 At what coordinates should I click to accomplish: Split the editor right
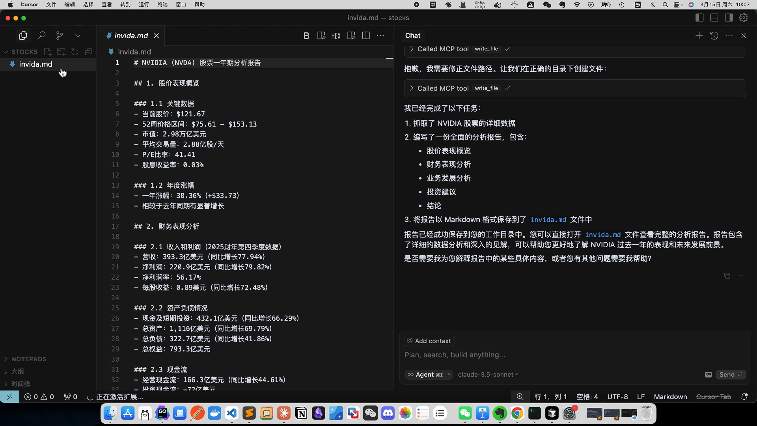pyautogui.click(x=366, y=36)
